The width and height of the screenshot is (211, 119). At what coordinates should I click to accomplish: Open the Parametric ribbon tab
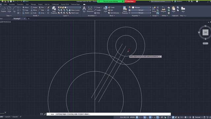pyautogui.click(x=20, y=4)
